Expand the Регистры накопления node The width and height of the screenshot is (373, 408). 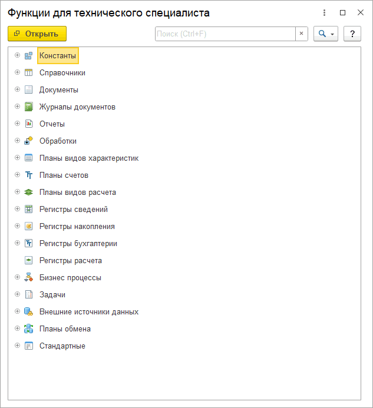click(x=17, y=226)
